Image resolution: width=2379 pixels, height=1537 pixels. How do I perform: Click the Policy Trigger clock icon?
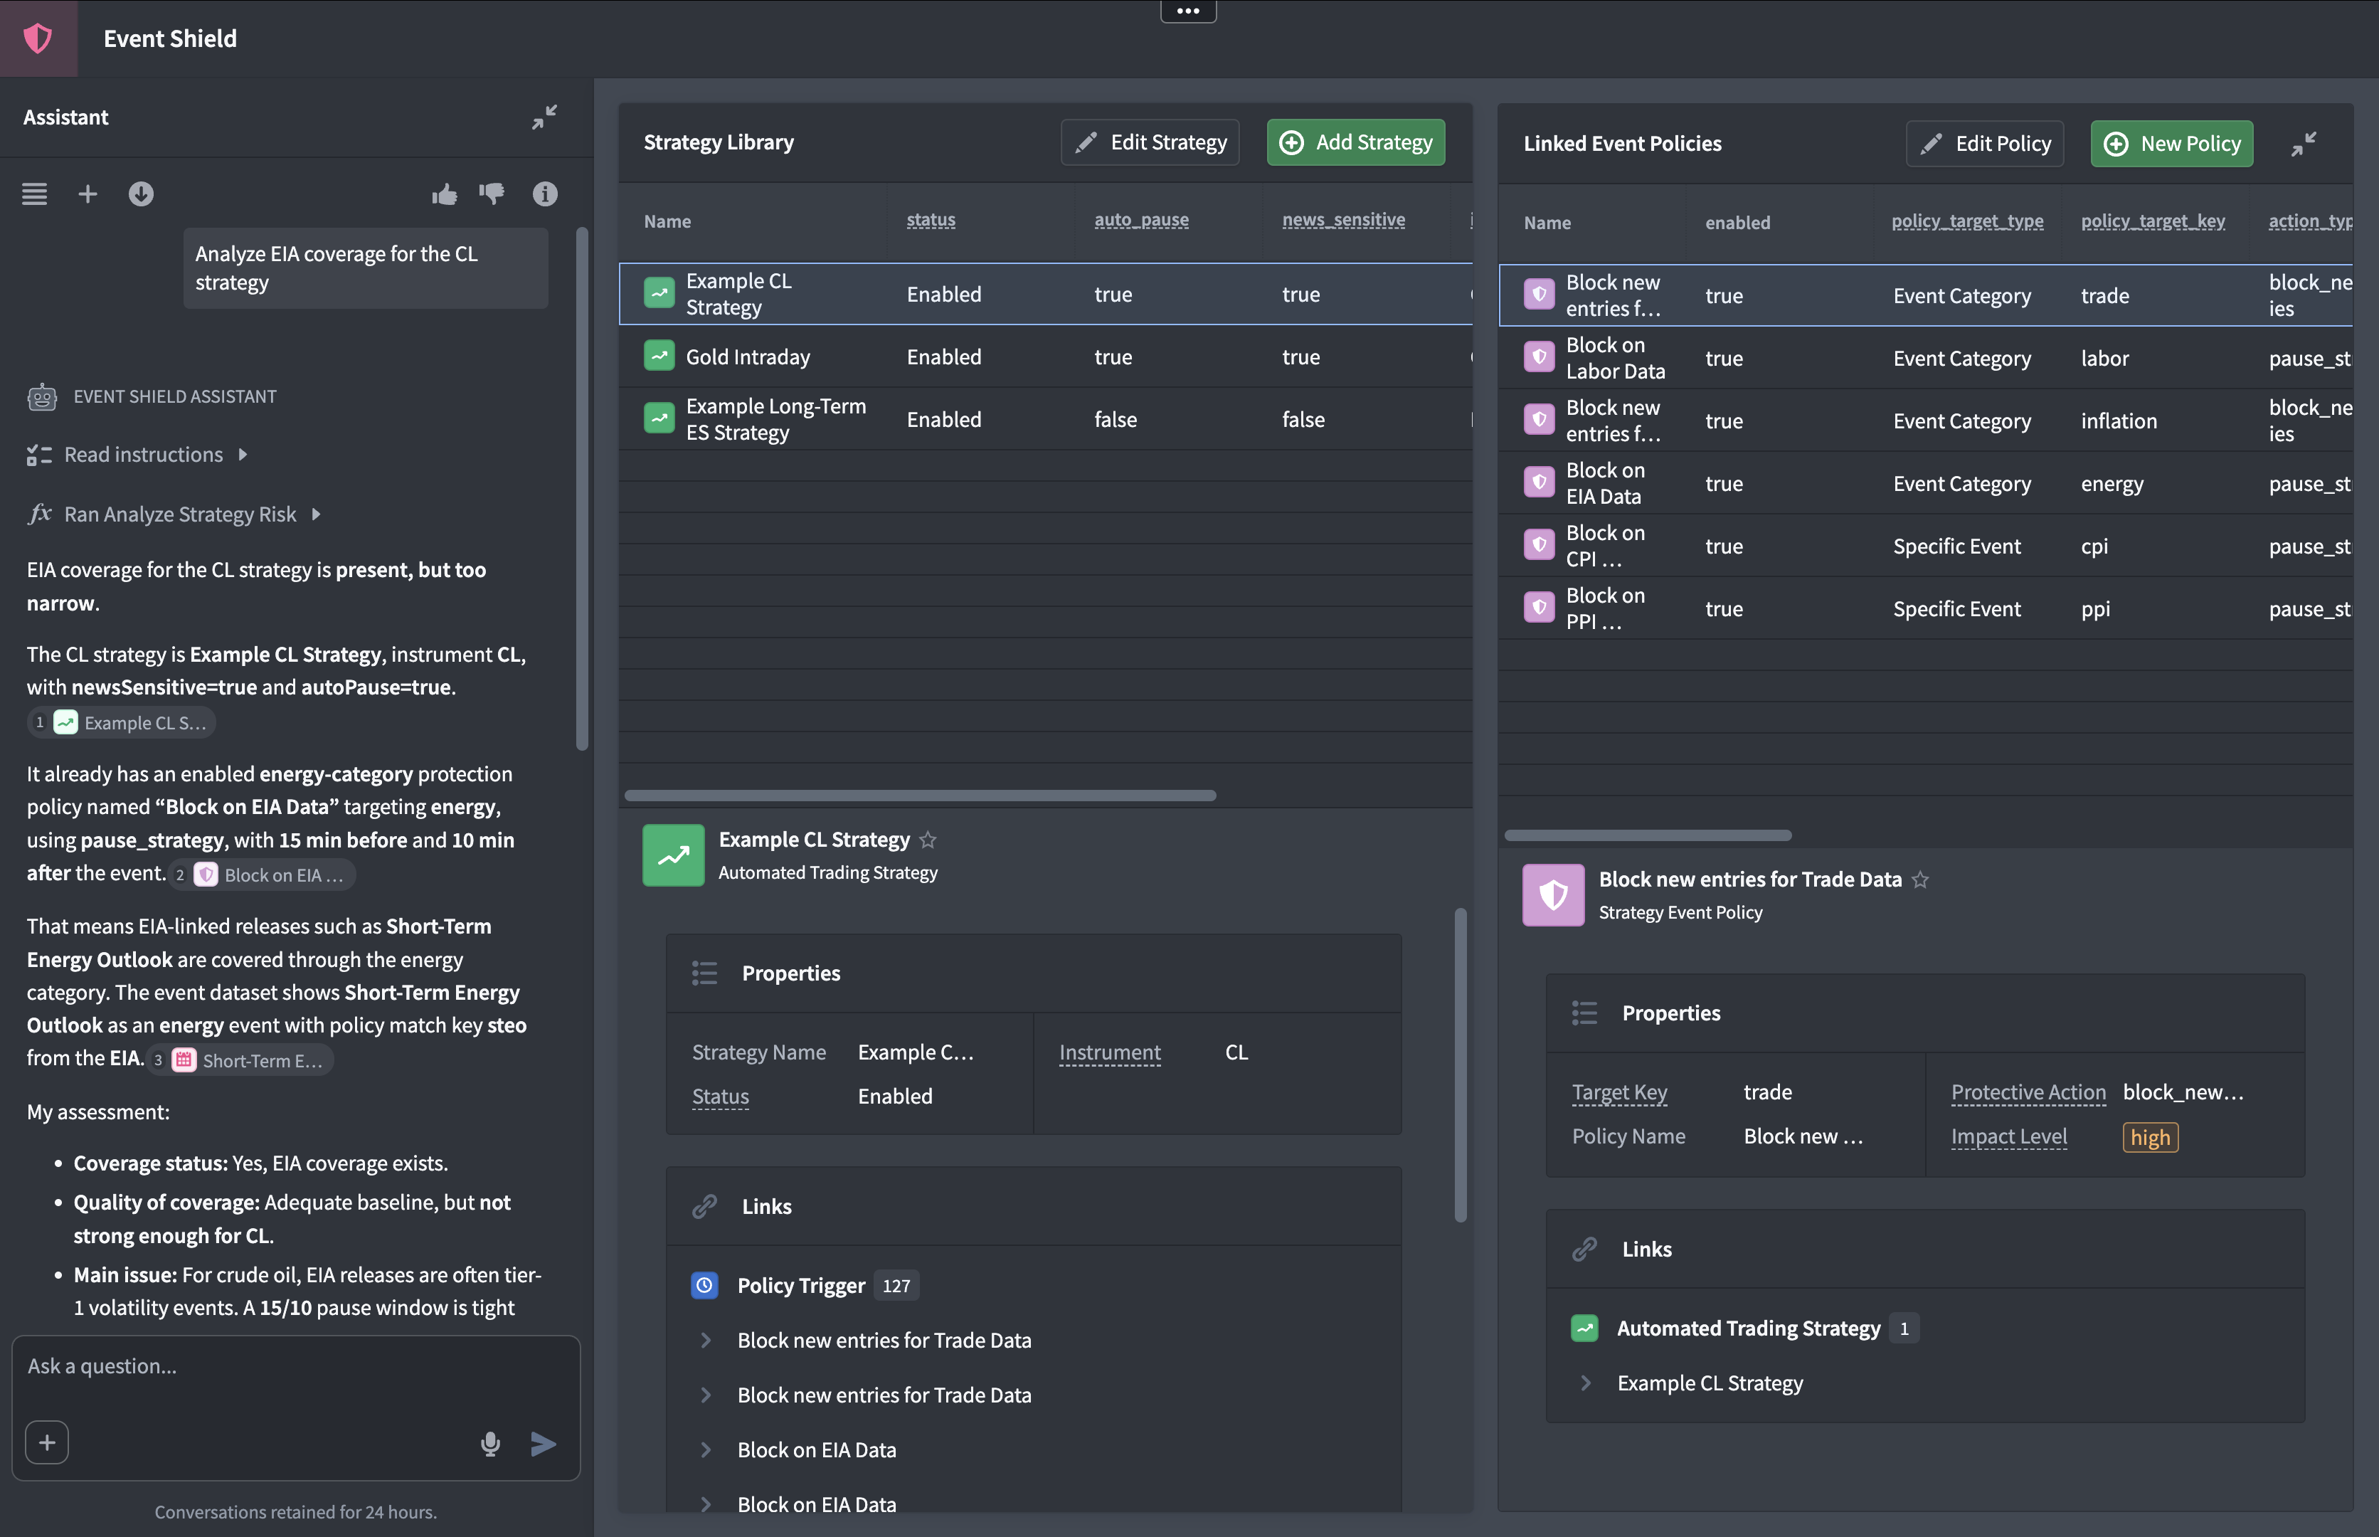click(x=704, y=1286)
